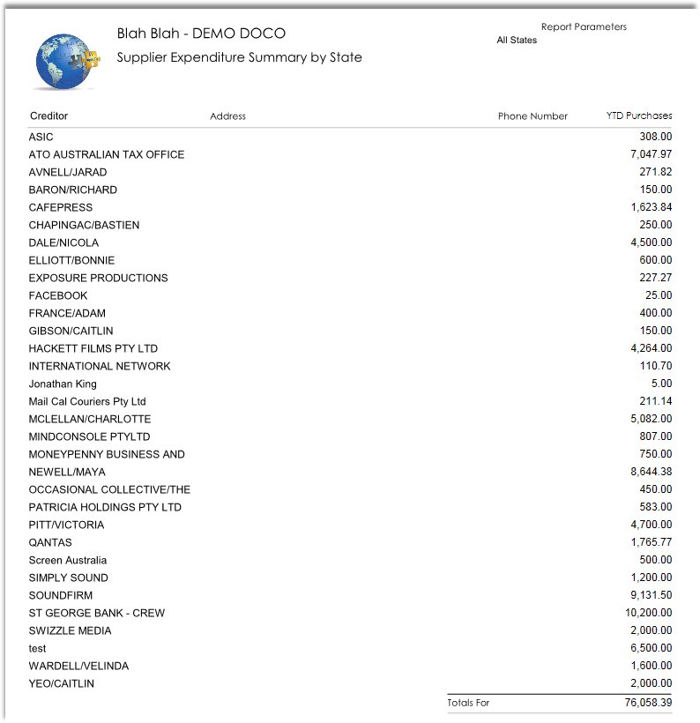Click ASIC's YTD amount 308.00
The height and width of the screenshot is (723, 700).
(656, 137)
